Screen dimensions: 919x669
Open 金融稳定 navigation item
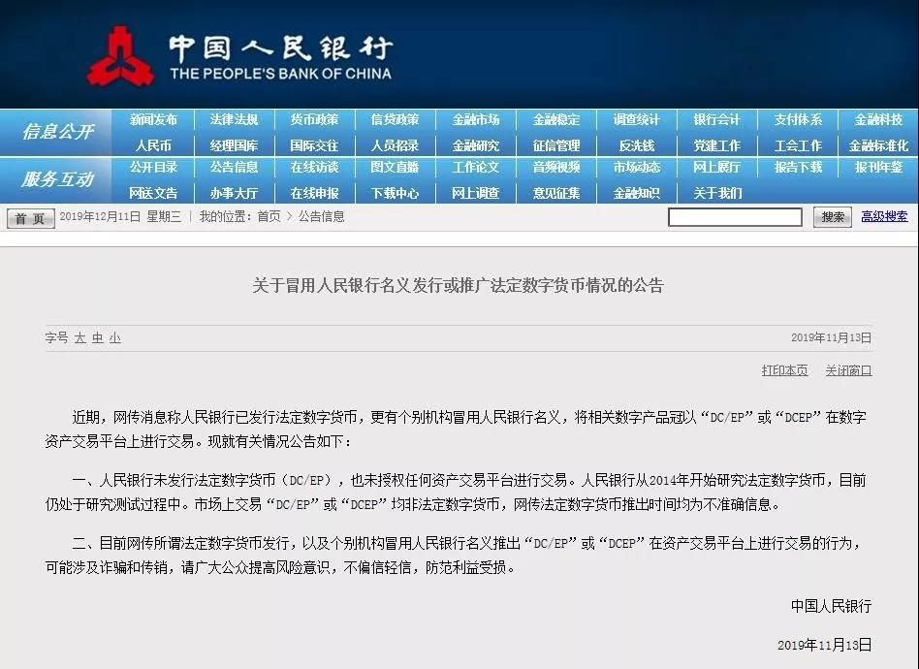556,119
